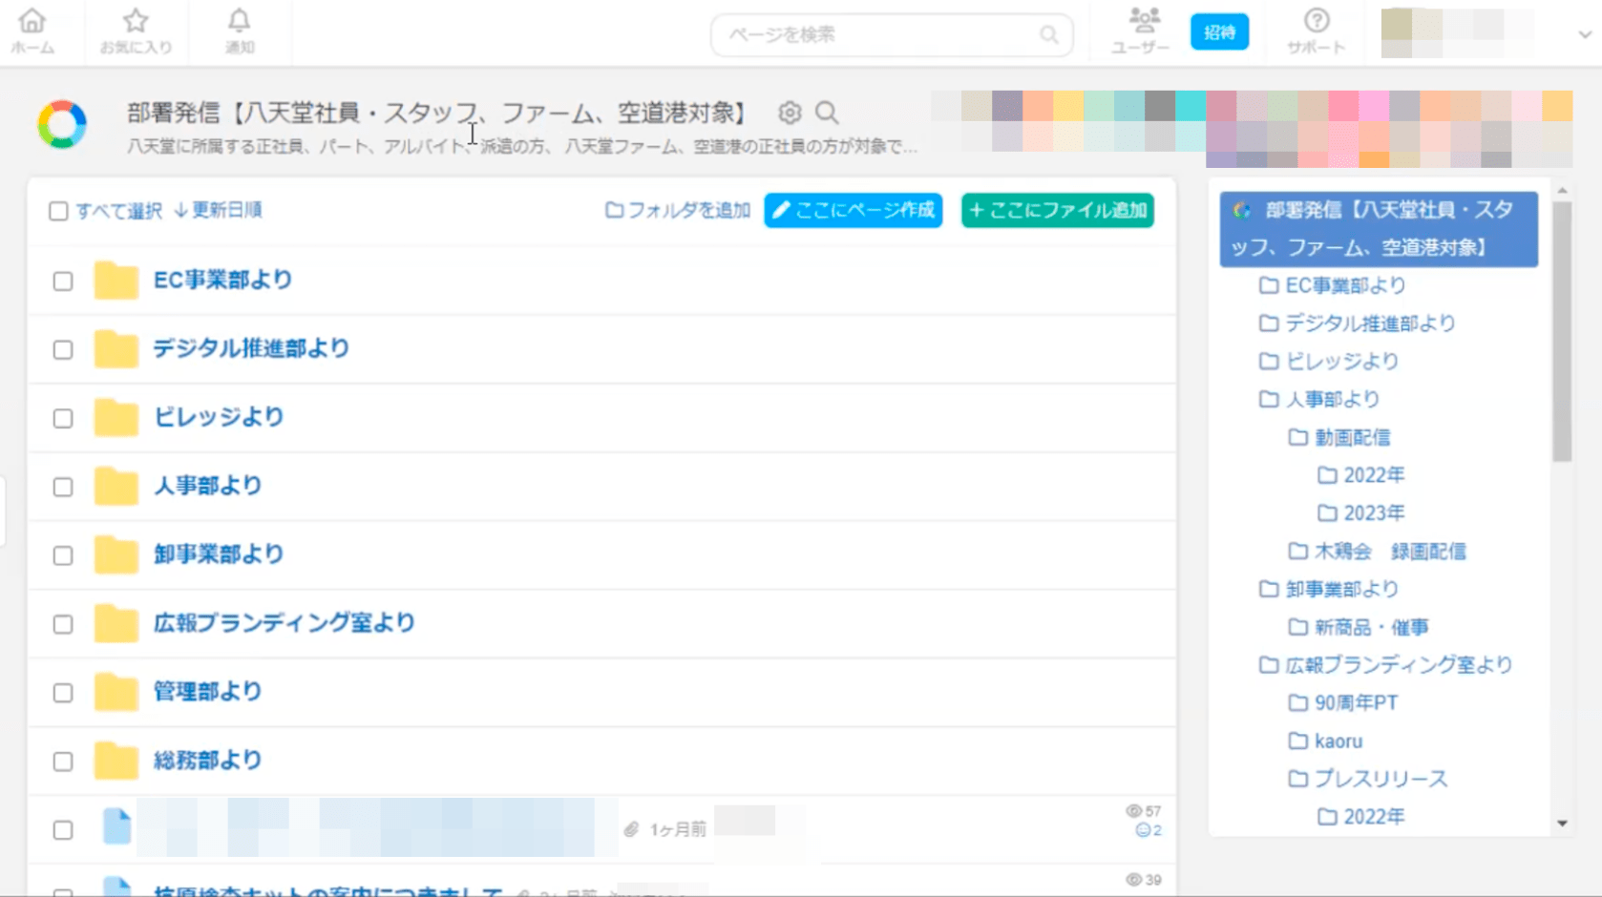Check the デジタル推進部より row checkbox
The height and width of the screenshot is (897, 1602).
pyautogui.click(x=63, y=350)
